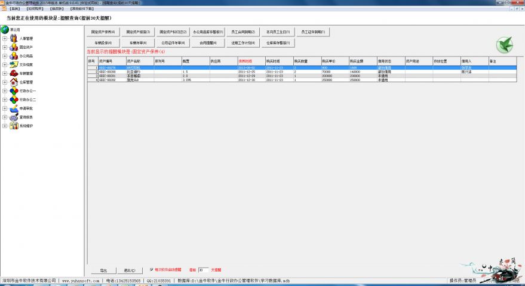Click the green bird logo icon
This screenshot has height=286, width=525.
click(x=505, y=45)
